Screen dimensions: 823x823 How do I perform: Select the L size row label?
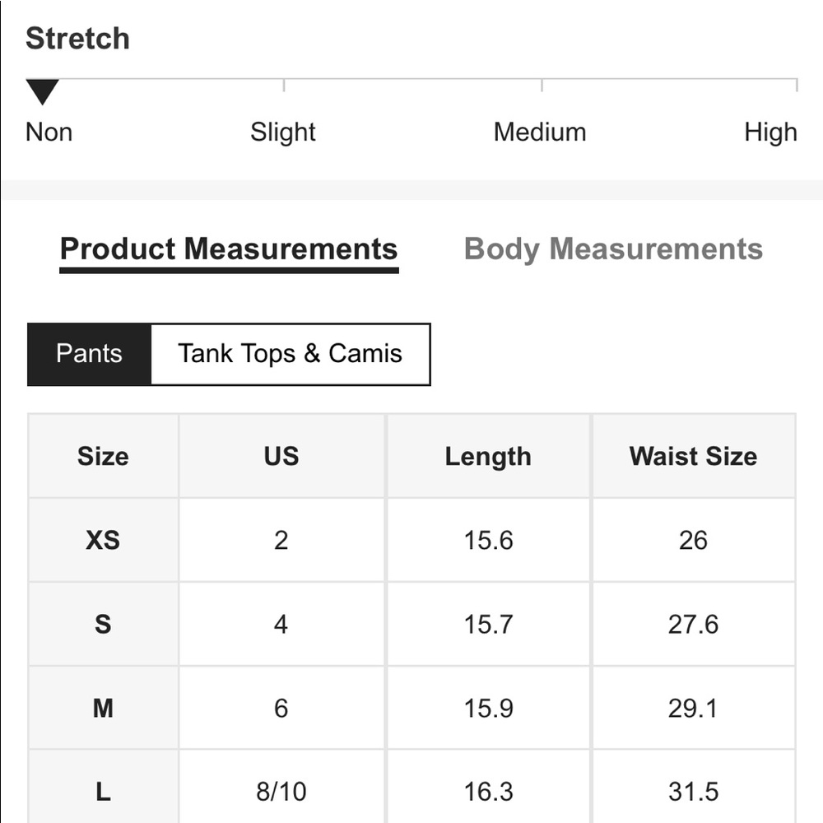(103, 791)
